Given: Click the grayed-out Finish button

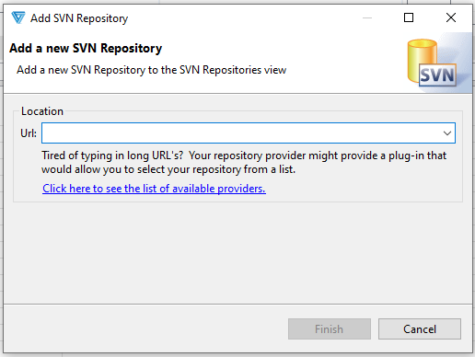Looking at the screenshot, I should 330,329.
